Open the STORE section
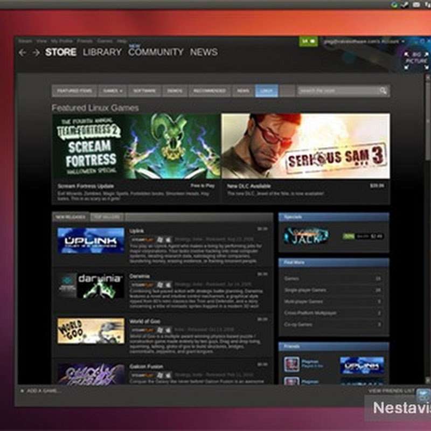Viewport: 431px width, 431px height. pyautogui.click(x=61, y=52)
